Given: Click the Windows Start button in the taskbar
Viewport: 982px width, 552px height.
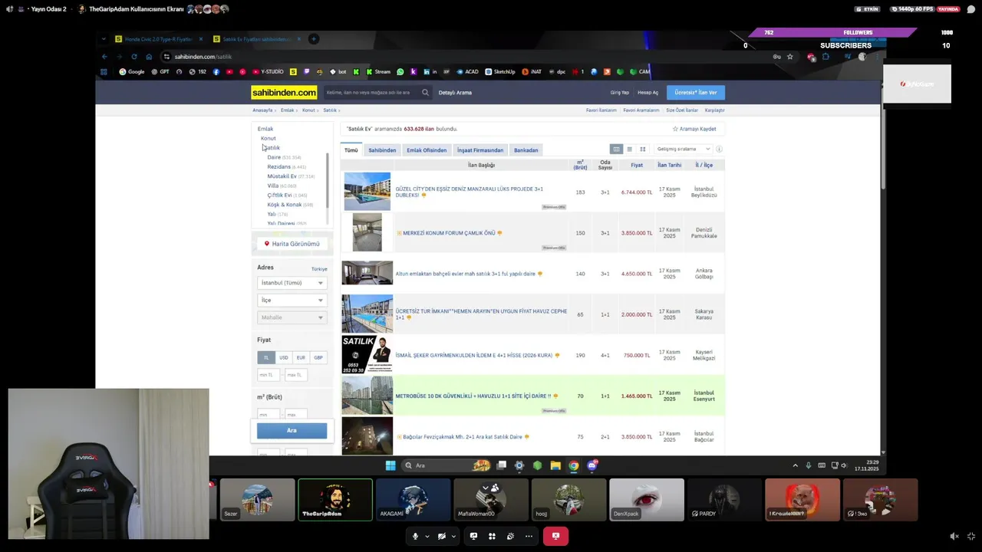Looking at the screenshot, I should (x=390, y=465).
